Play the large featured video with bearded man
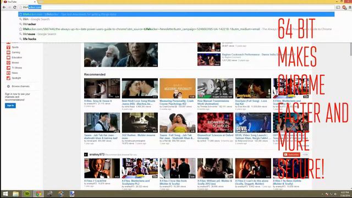The image size is (352, 198). pos(121,55)
